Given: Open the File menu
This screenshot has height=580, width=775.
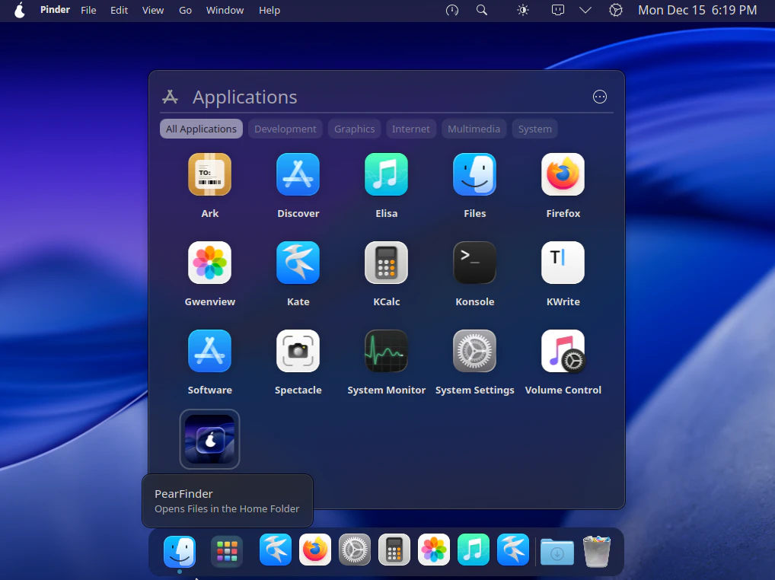Looking at the screenshot, I should (x=88, y=11).
